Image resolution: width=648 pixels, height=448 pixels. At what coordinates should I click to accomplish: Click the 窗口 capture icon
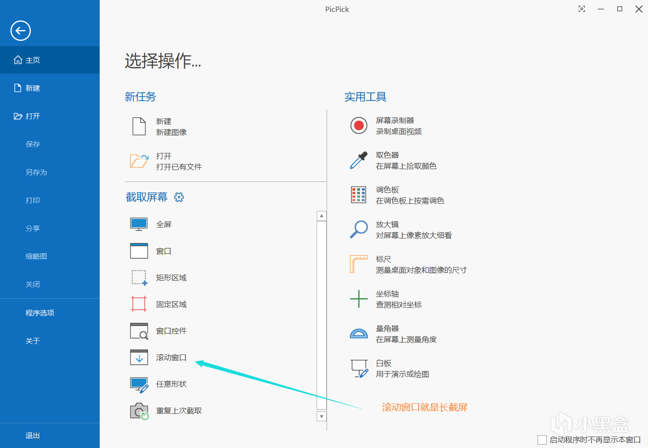pyautogui.click(x=139, y=251)
